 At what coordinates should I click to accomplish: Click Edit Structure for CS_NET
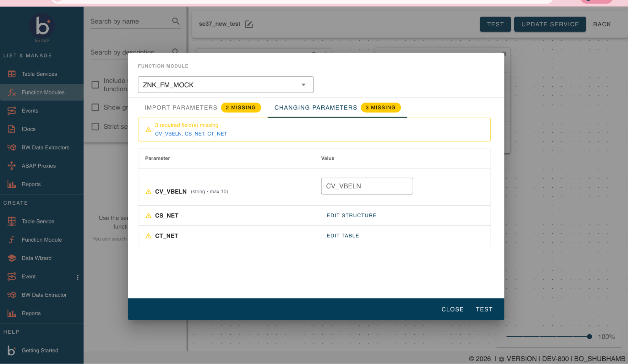[351, 216]
